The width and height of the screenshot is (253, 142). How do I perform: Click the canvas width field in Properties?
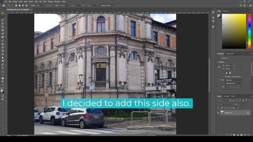[x=228, y=65]
